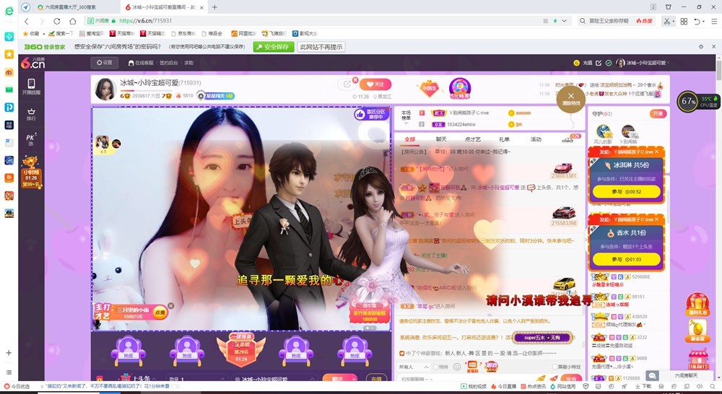Click the streamer avatar thumbnail
Image resolution: width=722 pixels, height=394 pixels.
coord(105,88)
